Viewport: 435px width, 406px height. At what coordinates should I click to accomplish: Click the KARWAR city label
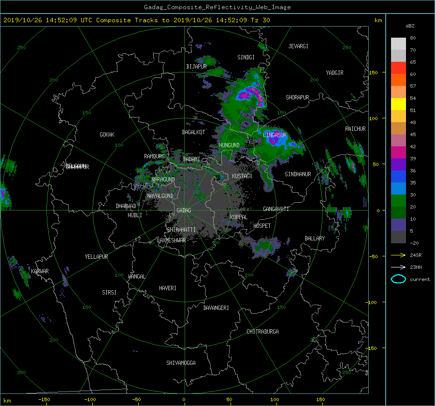(x=40, y=271)
